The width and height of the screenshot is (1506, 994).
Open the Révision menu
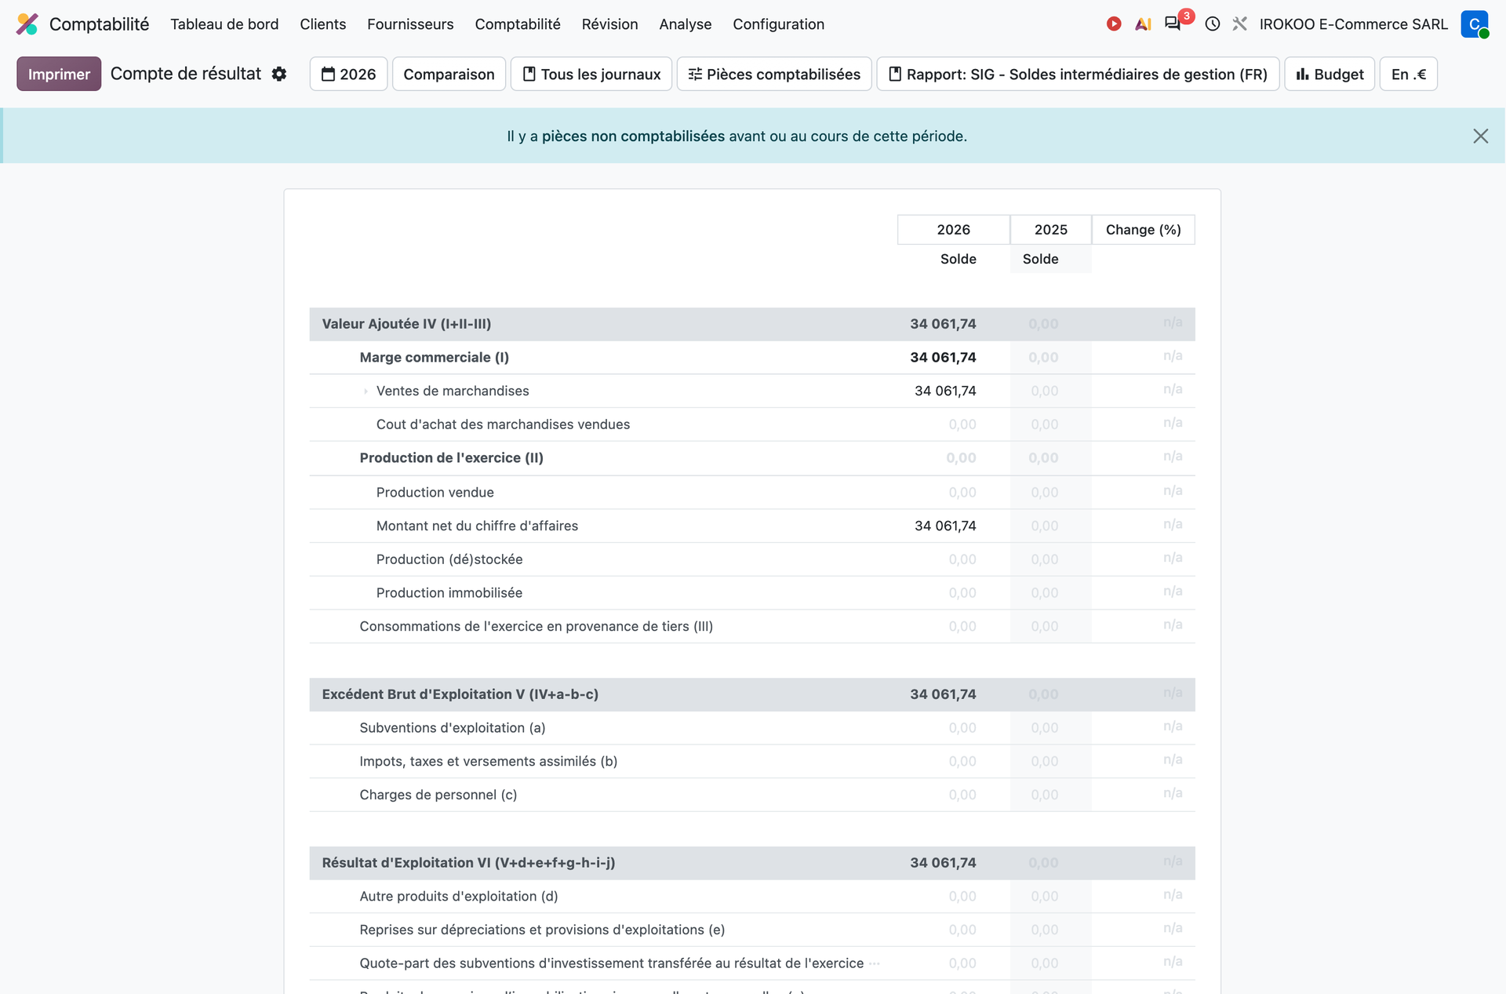(x=609, y=24)
